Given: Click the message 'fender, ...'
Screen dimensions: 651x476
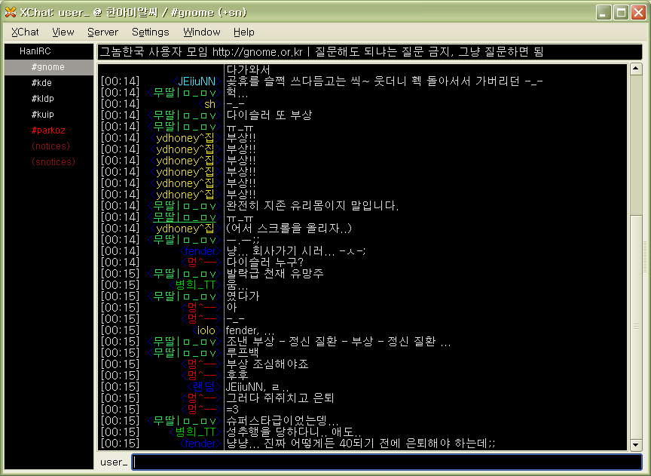Looking at the screenshot, I should pyautogui.click(x=250, y=330).
